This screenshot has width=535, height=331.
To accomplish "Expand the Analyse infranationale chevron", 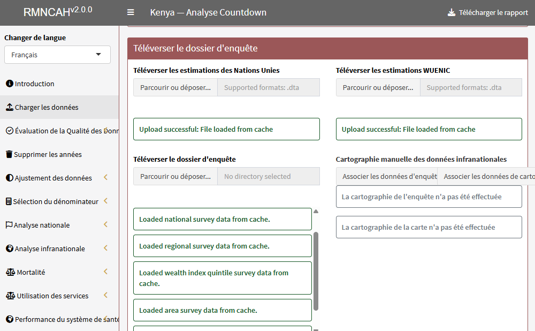I will [x=106, y=248].
